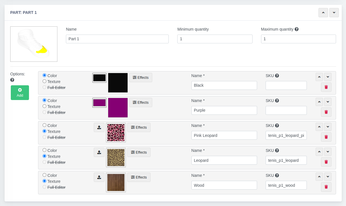Switch Purple option to Texture type
The width and height of the screenshot is (346, 206).
44,106
